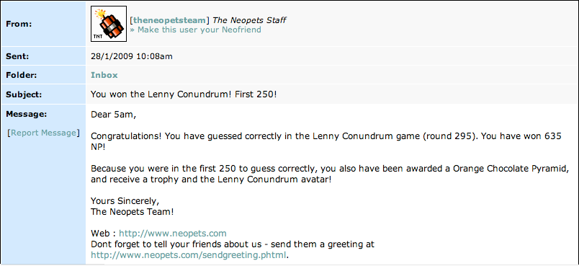Click the Report Message link
Image resolution: width=579 pixels, height=266 pixels.
click(x=43, y=133)
